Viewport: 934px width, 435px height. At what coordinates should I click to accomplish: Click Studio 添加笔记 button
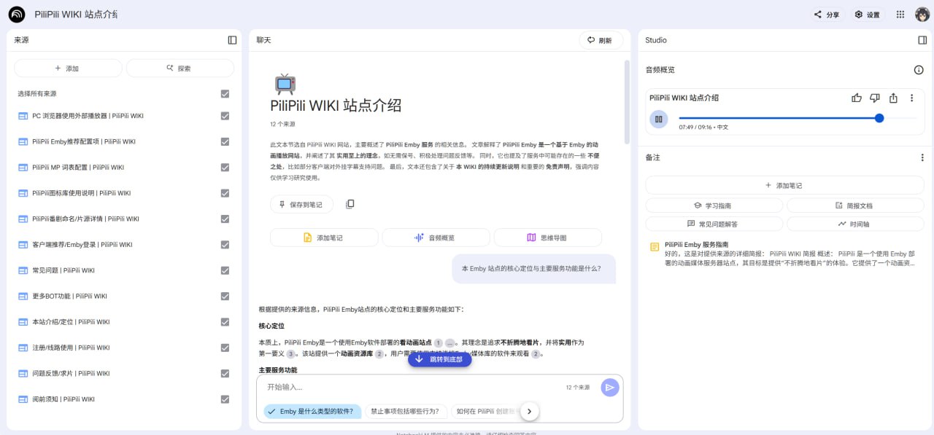click(x=784, y=185)
